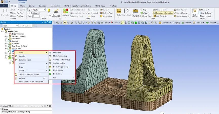Click the Rotate tool in graphics toolbar

coord(84,23)
